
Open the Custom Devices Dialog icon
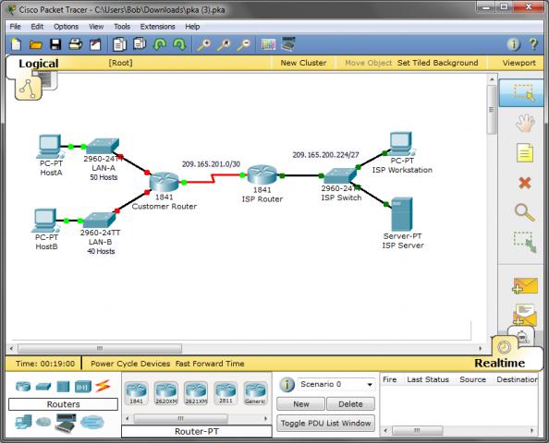tap(288, 44)
